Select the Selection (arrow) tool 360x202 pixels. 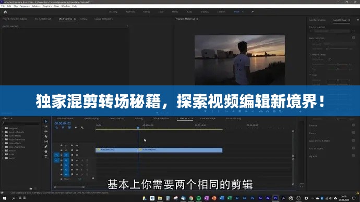[x=46, y=121]
